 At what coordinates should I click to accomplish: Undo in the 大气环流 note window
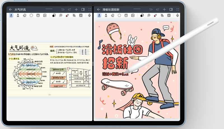tap(63, 10)
